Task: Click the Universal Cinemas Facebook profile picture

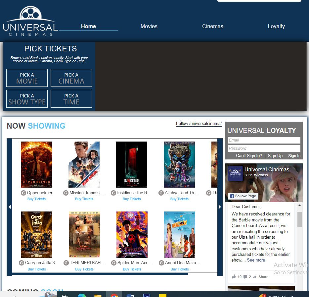Action: click(235, 174)
